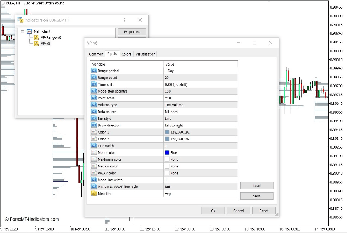Open the palette icon beside Color 1

point(94,132)
